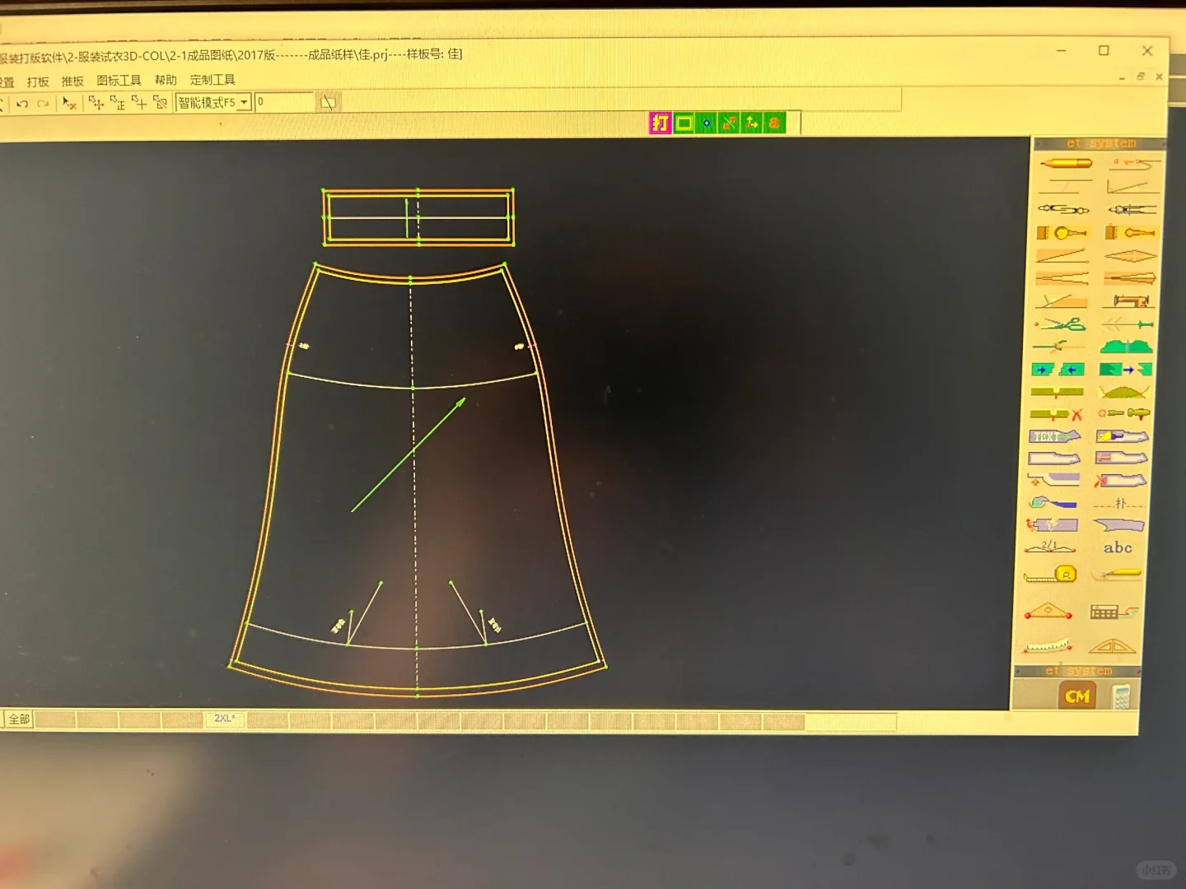Click the waistband pattern piece
Viewport: 1186px width, 889px height.
coord(418,217)
